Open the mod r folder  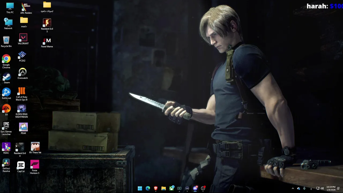coord(24,23)
